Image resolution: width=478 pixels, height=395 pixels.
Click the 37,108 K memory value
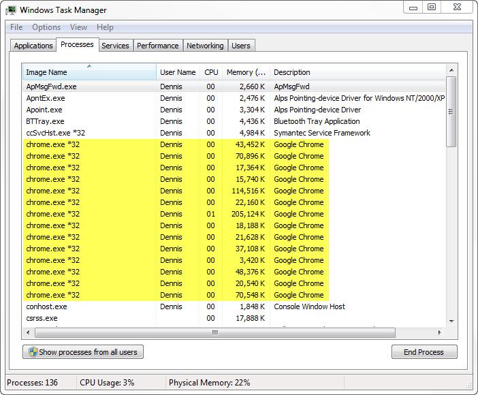click(250, 249)
